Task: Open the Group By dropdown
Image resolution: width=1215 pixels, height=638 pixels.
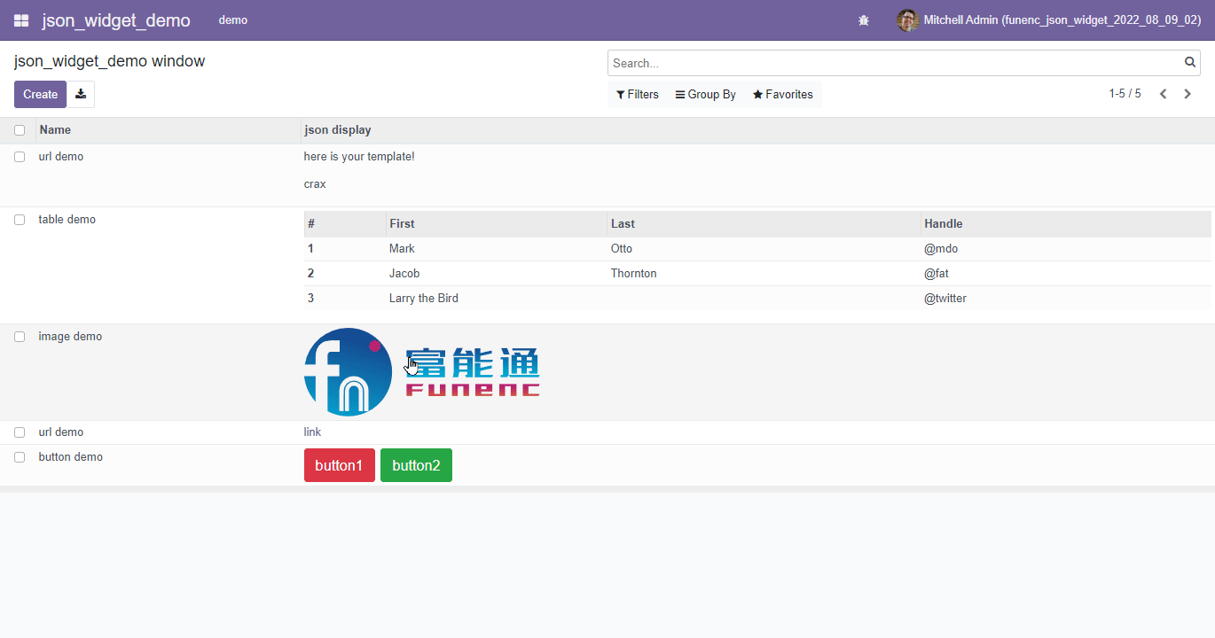Action: coord(704,94)
